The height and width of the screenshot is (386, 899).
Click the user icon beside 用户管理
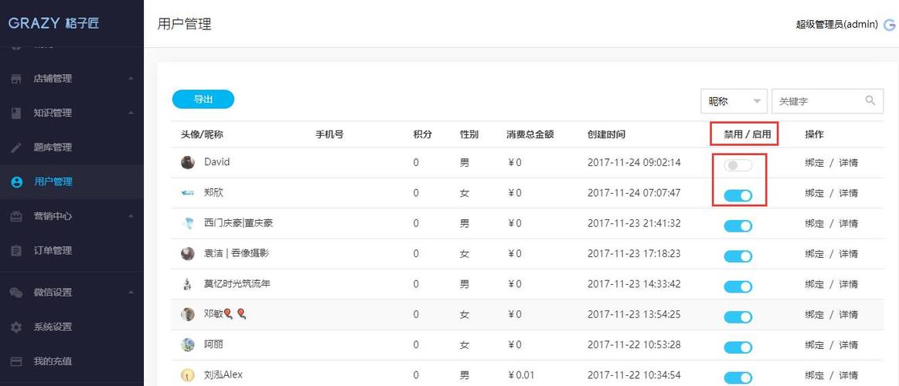pyautogui.click(x=16, y=182)
